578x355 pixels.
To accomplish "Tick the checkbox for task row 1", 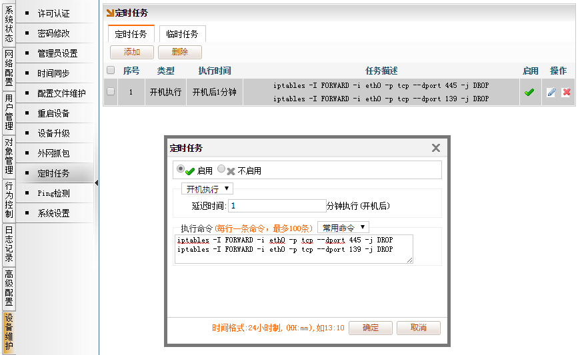I will (111, 92).
